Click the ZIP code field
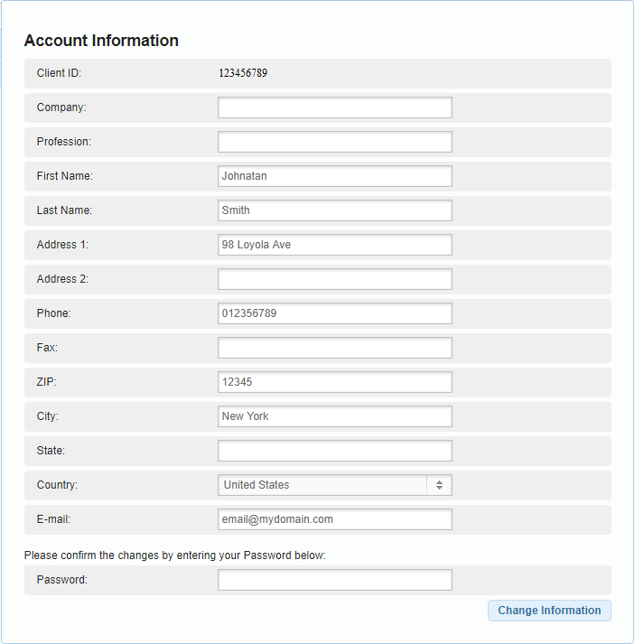The image size is (635, 644). pos(334,382)
